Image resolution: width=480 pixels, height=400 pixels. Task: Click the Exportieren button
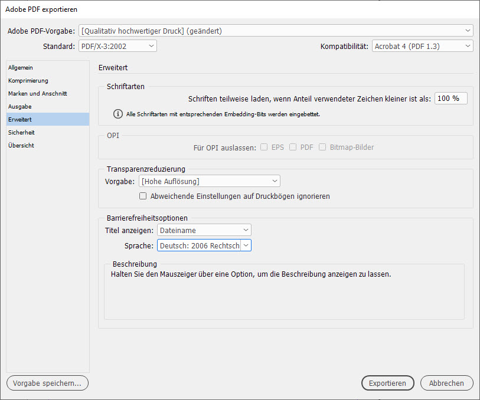tap(387, 383)
